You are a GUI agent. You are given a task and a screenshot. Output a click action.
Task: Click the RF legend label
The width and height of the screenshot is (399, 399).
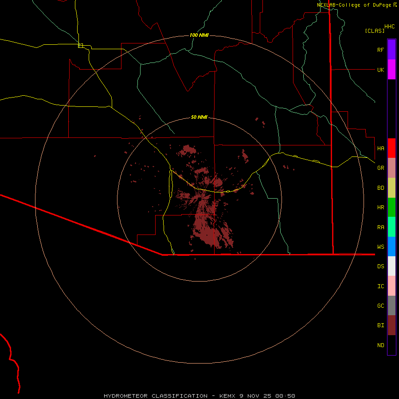coord(380,50)
